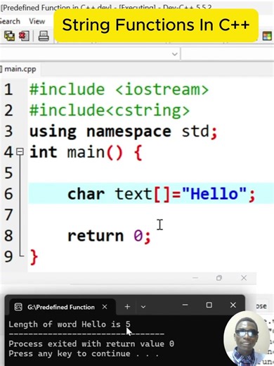This screenshot has height=366, width=274.
Task: Open the View menu
Action: coord(37,21)
